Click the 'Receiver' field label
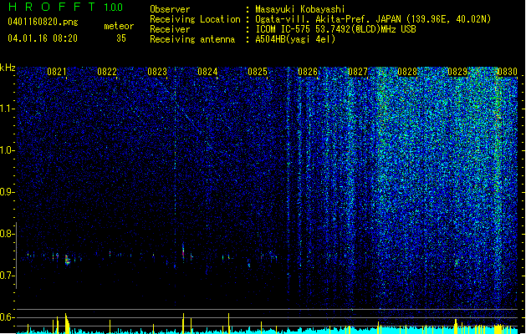This screenshot has height=334, width=526. tap(170, 29)
